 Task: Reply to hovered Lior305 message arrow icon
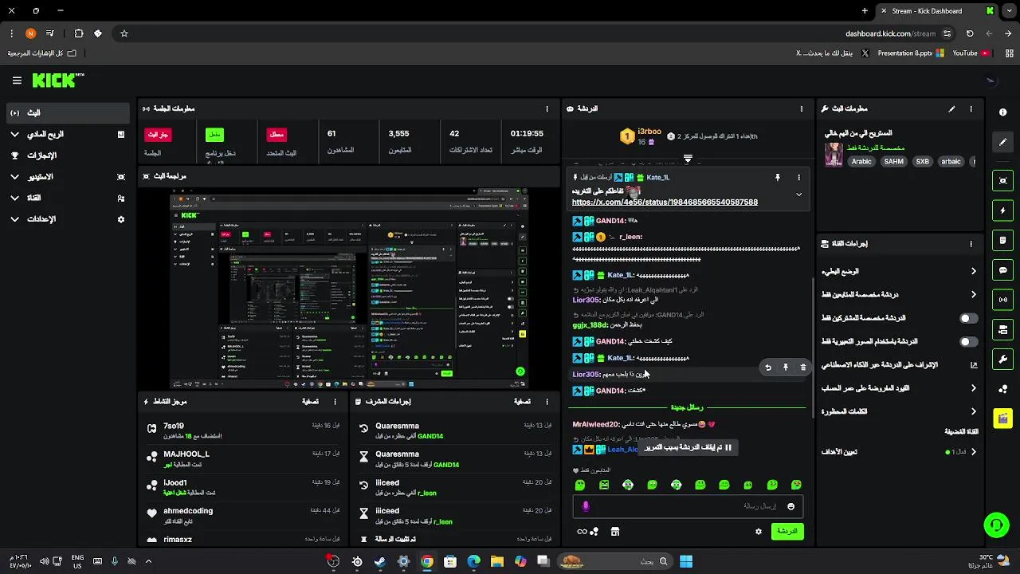click(x=768, y=368)
